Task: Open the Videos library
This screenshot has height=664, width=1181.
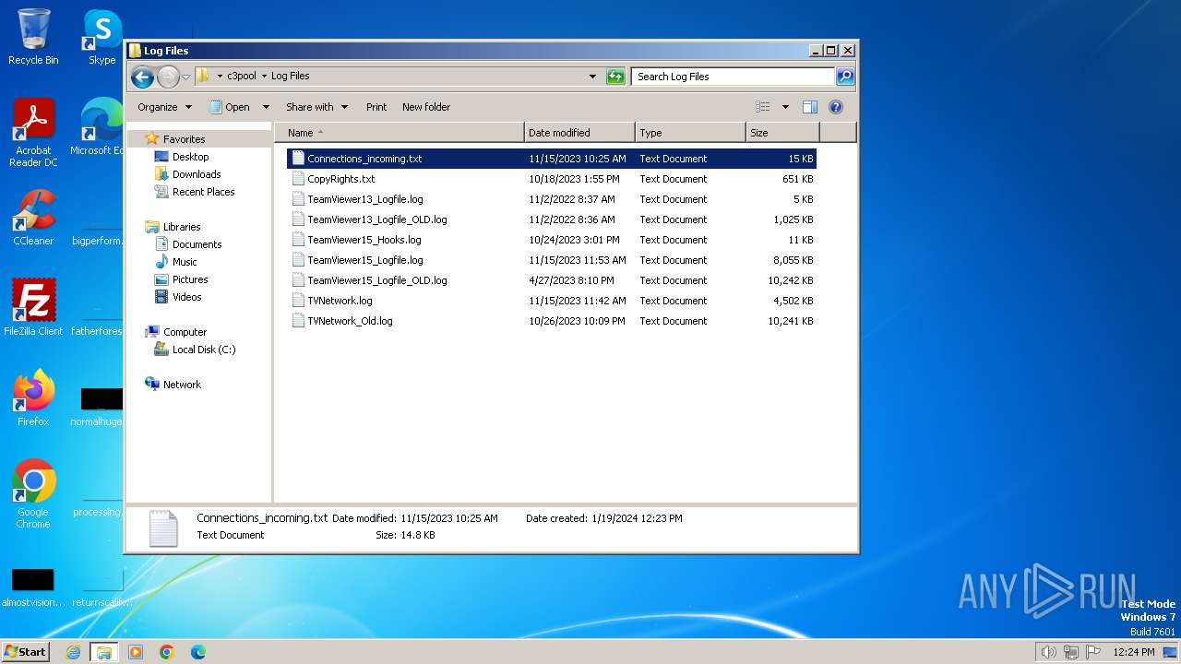Action: pyautogui.click(x=186, y=297)
